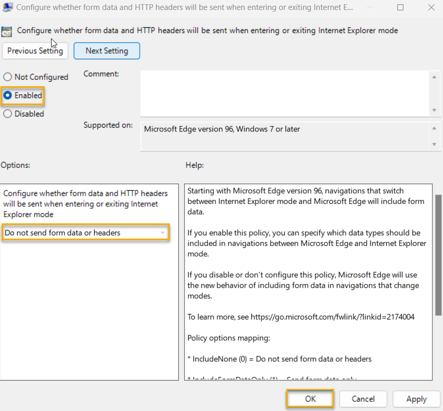Choose the Enabled radio option
This screenshot has height=411, width=443.
(8, 96)
